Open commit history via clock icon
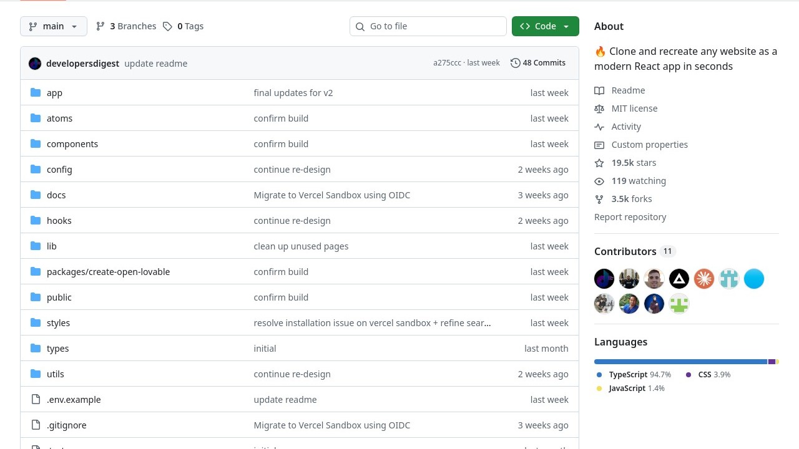This screenshot has height=449, width=799. [x=515, y=63]
